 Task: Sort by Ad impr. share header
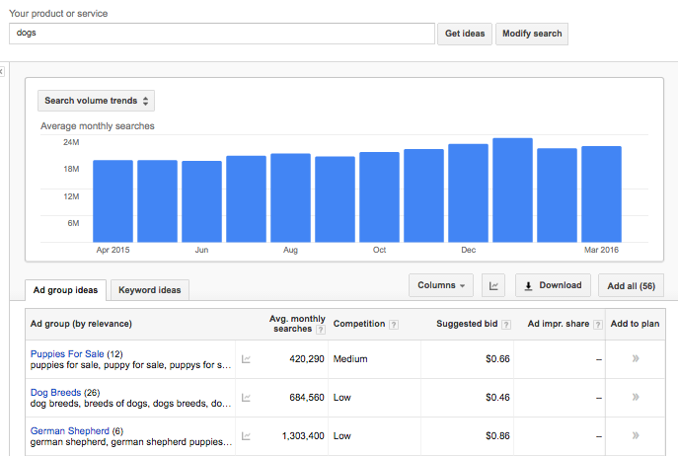tap(559, 324)
